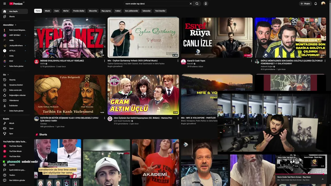Open Beğendiğim videolar

(15, 95)
